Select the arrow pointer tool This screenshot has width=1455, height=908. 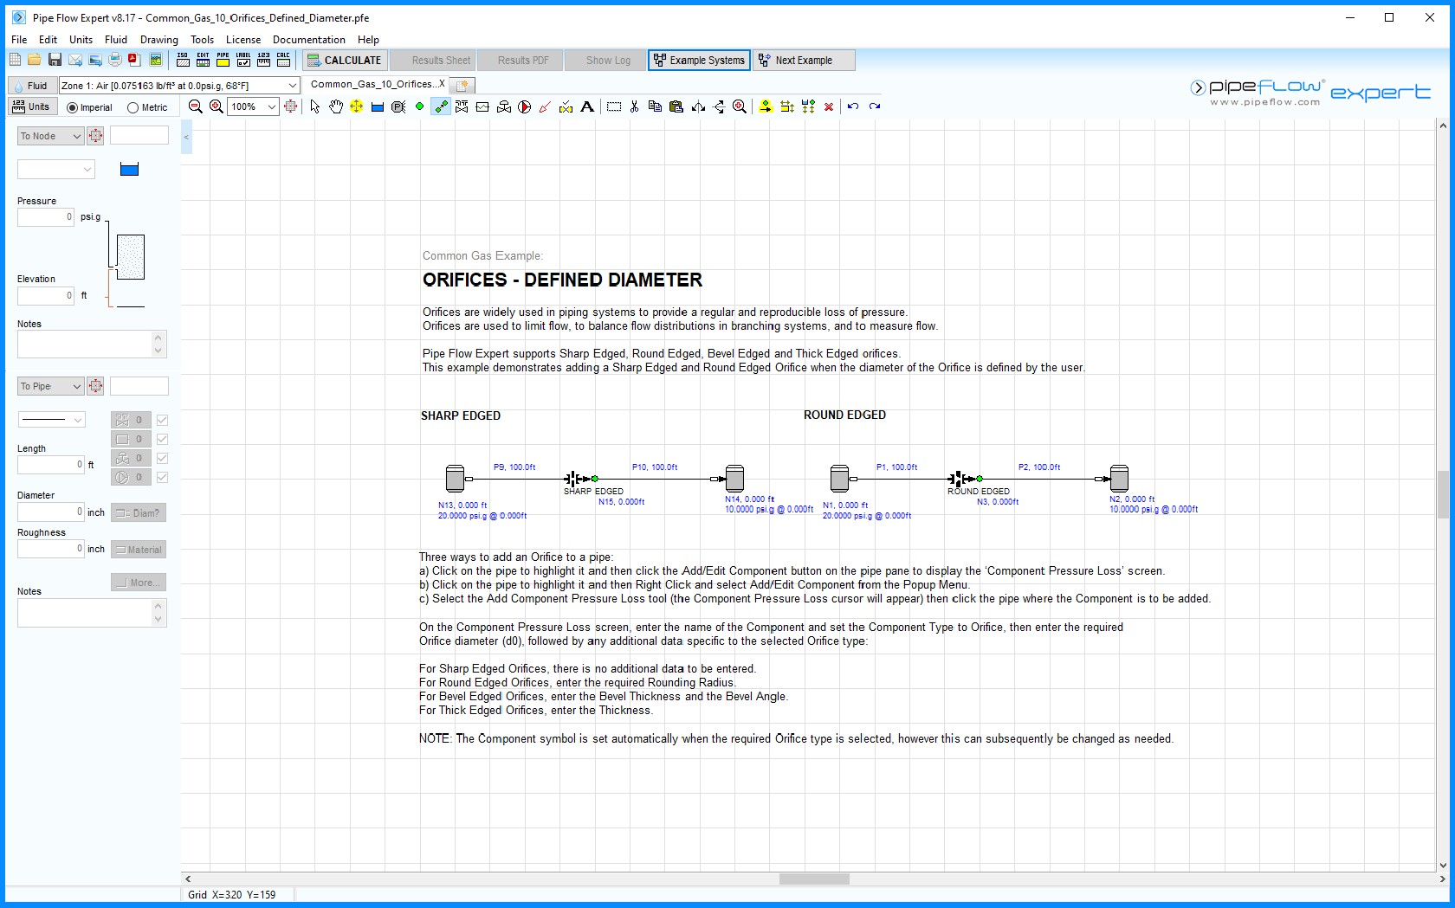click(314, 106)
